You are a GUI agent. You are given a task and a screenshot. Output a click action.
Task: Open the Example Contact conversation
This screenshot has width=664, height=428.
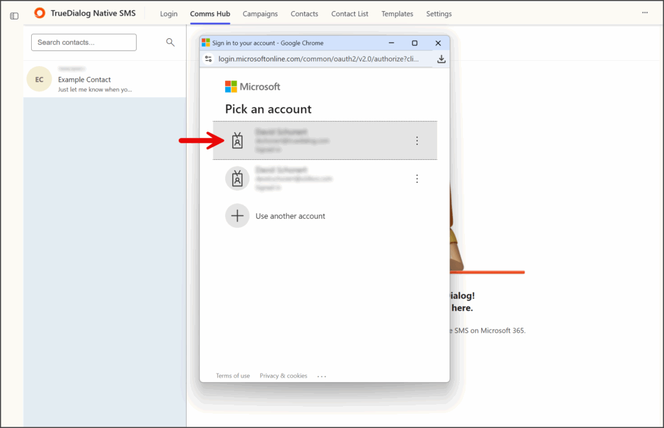pyautogui.click(x=105, y=79)
